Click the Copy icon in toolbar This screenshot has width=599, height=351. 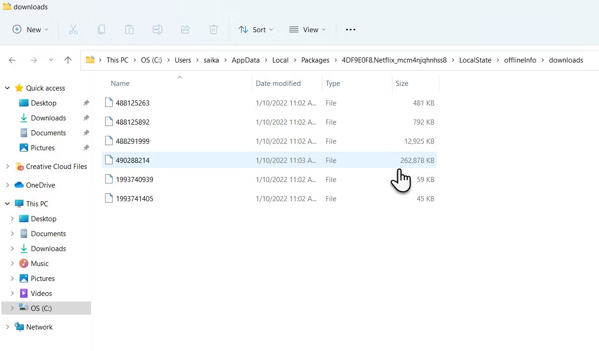(101, 29)
